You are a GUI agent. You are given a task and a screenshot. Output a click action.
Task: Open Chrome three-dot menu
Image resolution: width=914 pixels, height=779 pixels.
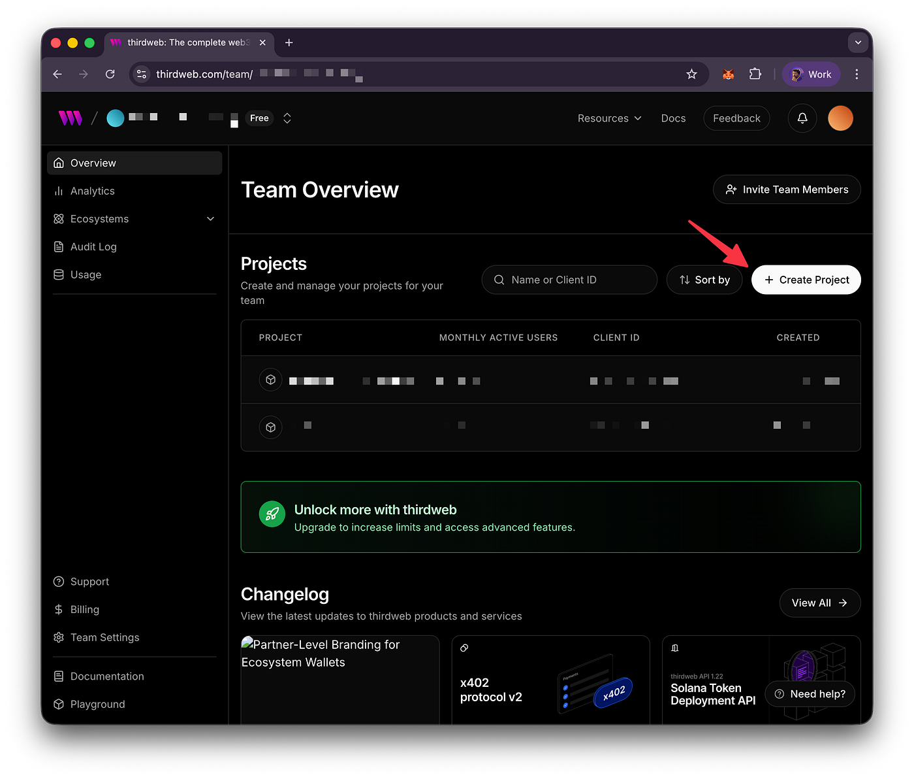[857, 75]
